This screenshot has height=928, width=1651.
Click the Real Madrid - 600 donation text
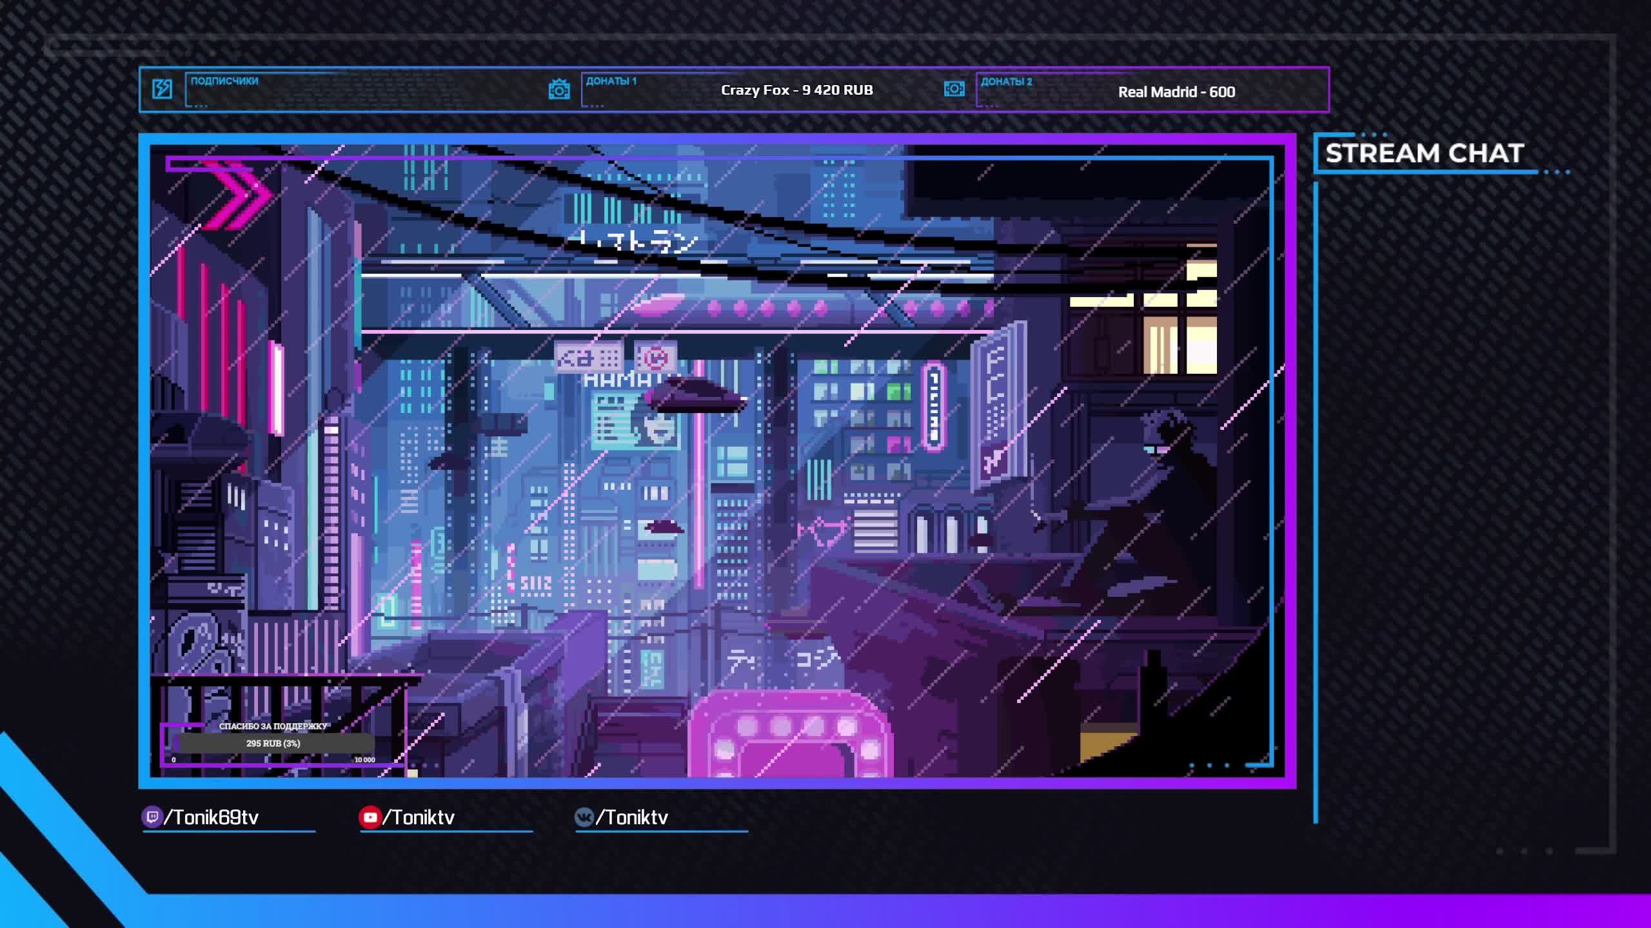pos(1176,92)
